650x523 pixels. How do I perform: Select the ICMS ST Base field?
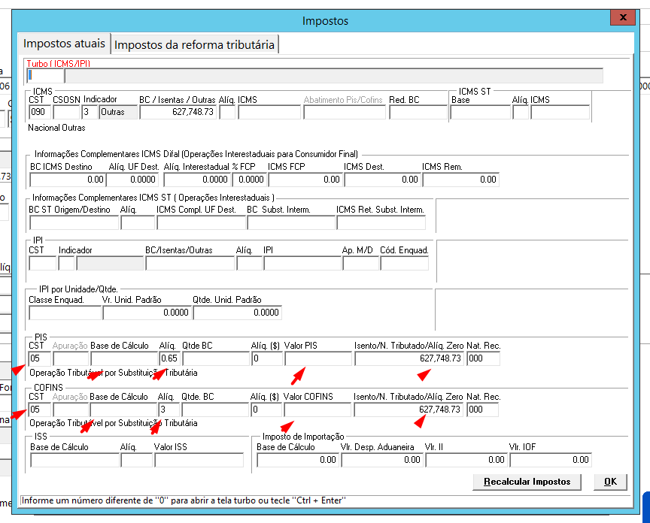(x=480, y=112)
